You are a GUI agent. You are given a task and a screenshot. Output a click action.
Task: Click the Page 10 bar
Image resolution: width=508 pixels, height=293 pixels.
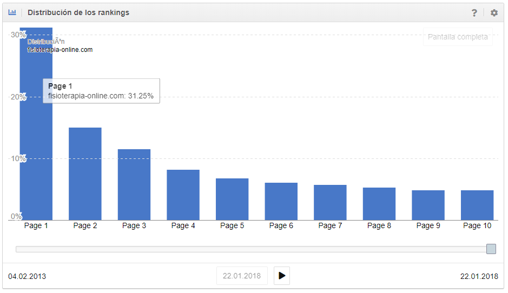tap(477, 205)
